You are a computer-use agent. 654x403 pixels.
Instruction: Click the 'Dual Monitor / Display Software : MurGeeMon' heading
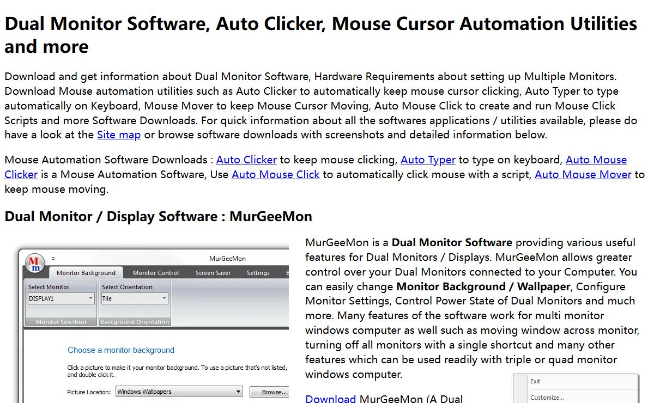158,216
